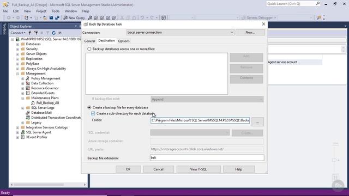Select the Replication tree item
Screen dimensions: 349x196
[x=34, y=59]
